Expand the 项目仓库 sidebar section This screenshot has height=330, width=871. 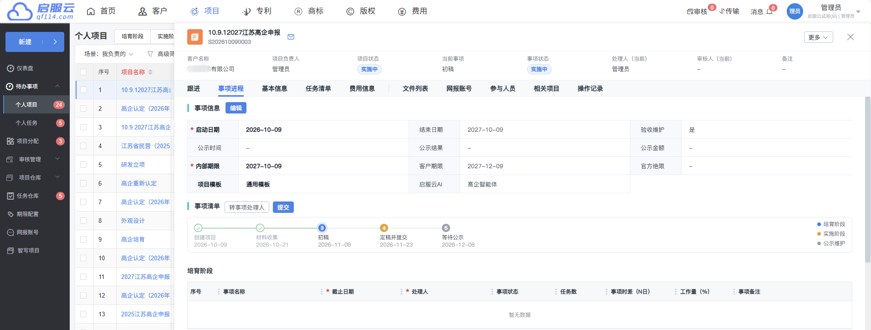pos(57,177)
